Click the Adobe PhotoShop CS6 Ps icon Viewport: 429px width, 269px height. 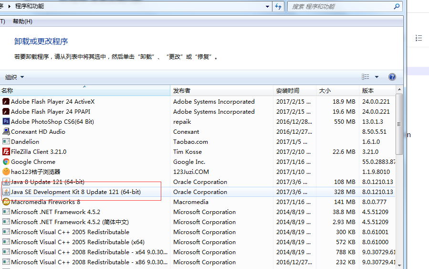tap(6, 122)
